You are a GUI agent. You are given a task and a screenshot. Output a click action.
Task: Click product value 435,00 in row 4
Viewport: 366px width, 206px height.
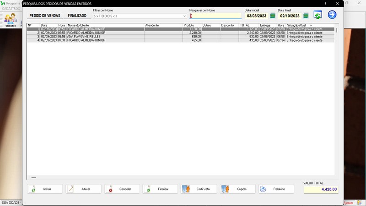(196, 40)
